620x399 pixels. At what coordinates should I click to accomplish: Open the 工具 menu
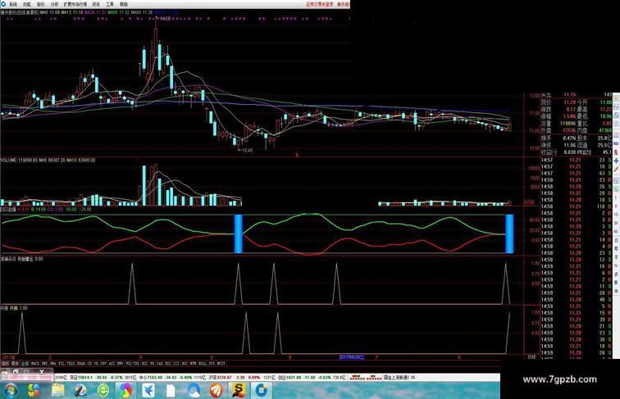(110, 4)
